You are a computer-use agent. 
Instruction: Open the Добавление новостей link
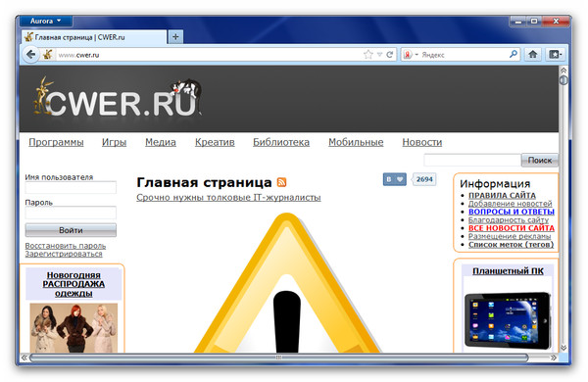point(510,204)
